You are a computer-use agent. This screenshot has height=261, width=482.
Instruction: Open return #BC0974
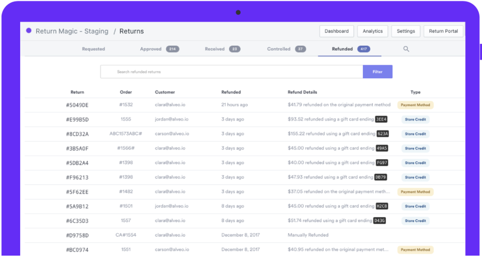tap(77, 249)
